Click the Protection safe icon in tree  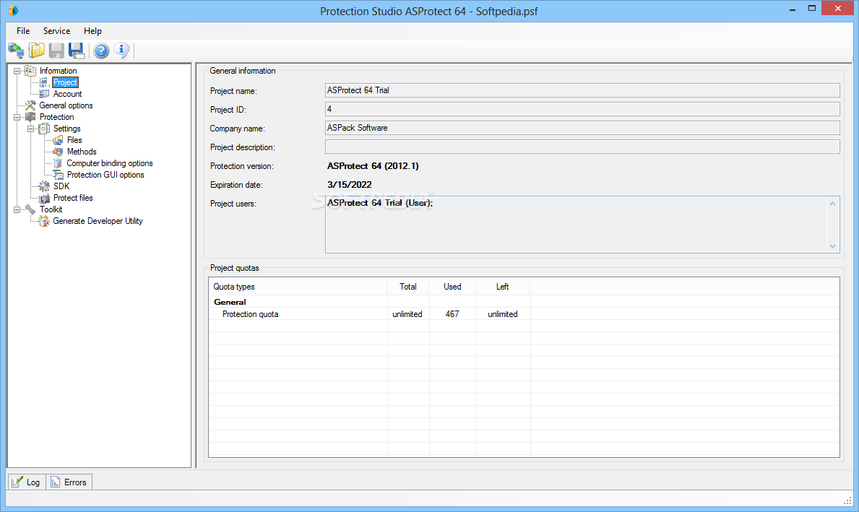(30, 117)
